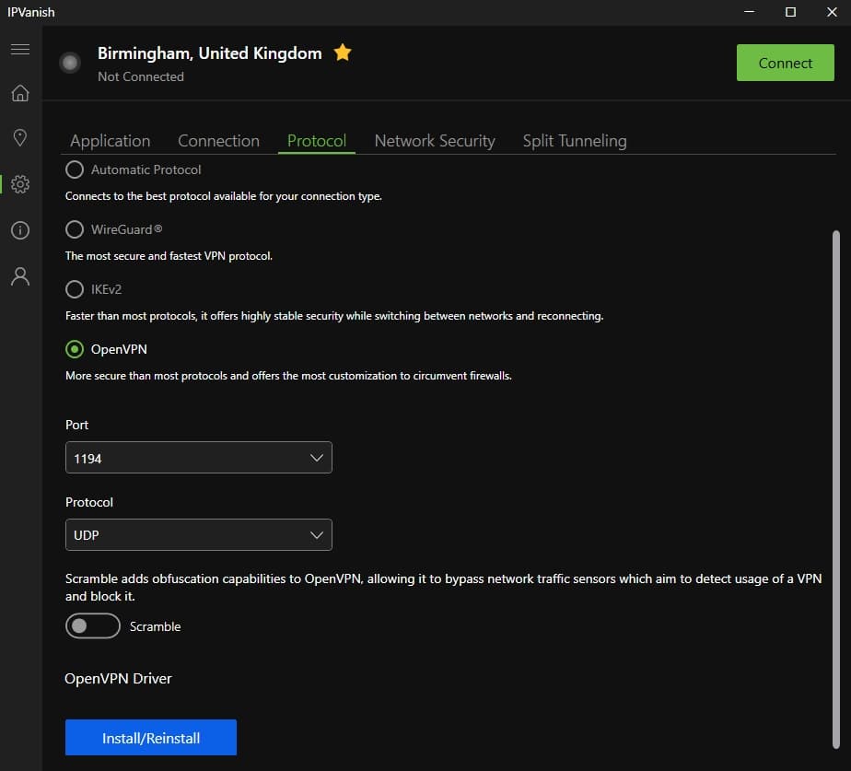The width and height of the screenshot is (851, 771).
Task: Click the green Connect button
Action: pyautogui.click(x=786, y=63)
